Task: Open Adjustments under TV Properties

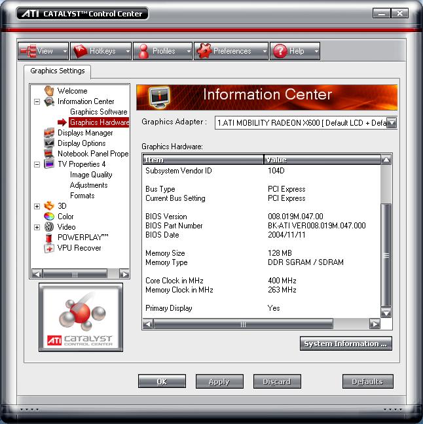Action: (89, 185)
